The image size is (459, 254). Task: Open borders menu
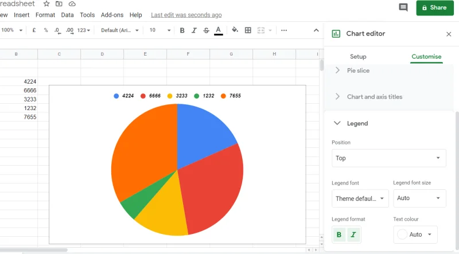tap(248, 30)
